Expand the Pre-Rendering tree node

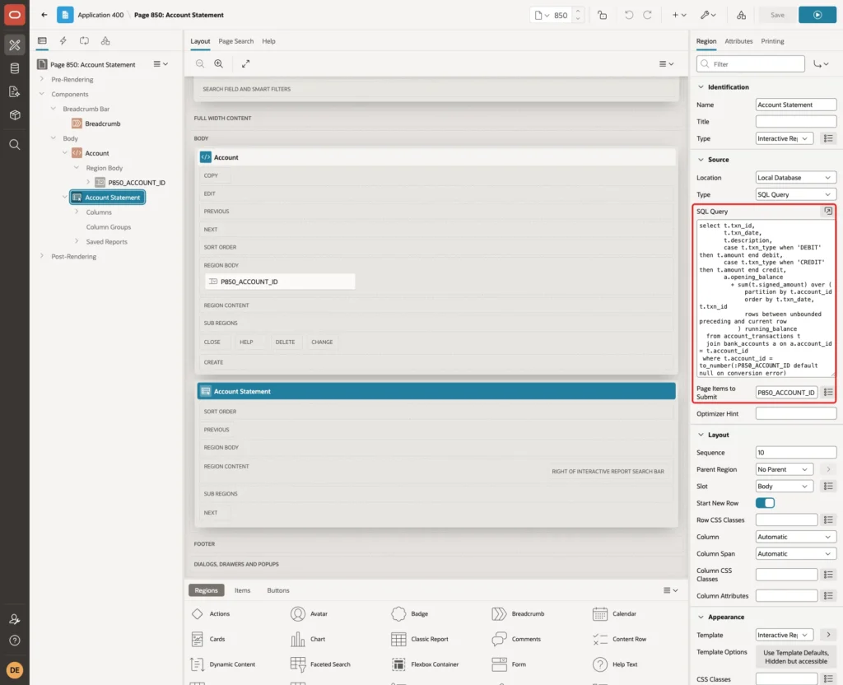(x=42, y=79)
